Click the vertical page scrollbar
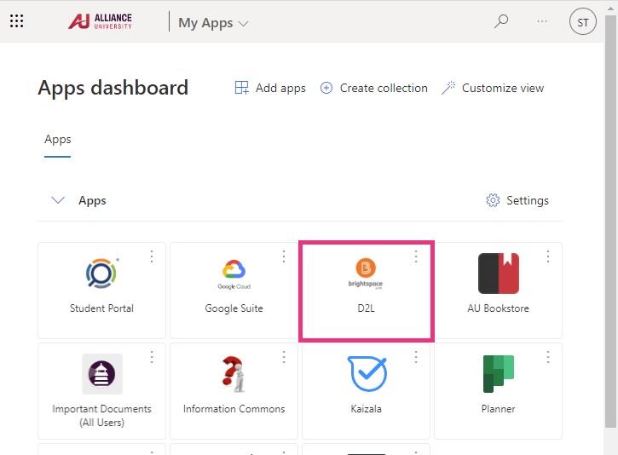This screenshot has height=455, width=618. coord(610,221)
